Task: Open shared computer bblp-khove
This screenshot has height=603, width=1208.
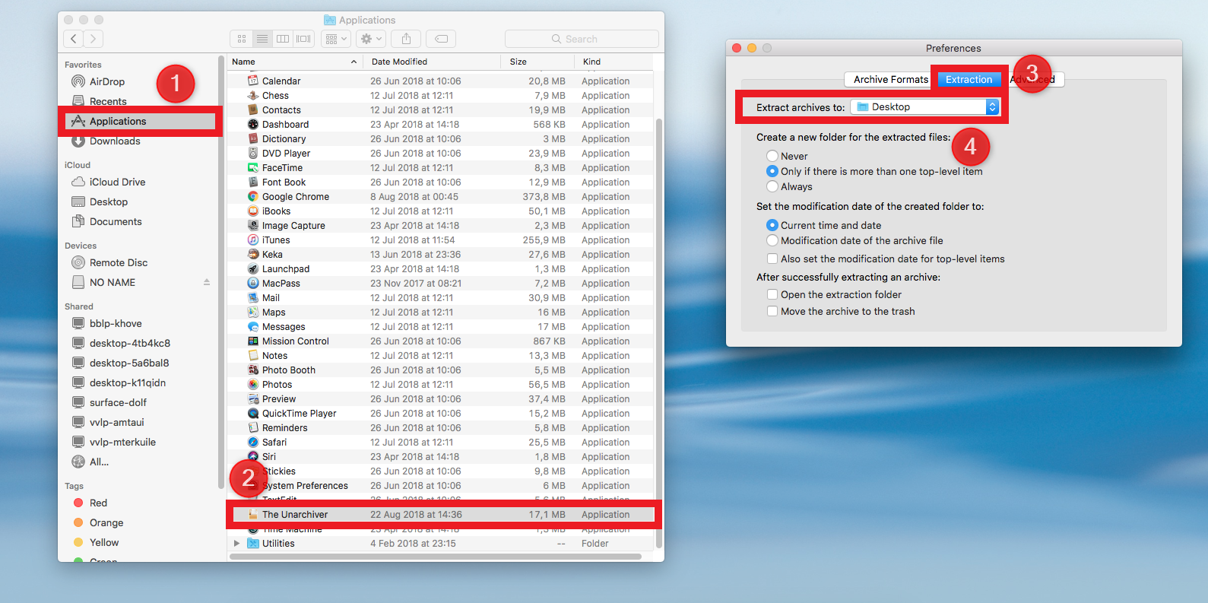Action: click(x=116, y=323)
